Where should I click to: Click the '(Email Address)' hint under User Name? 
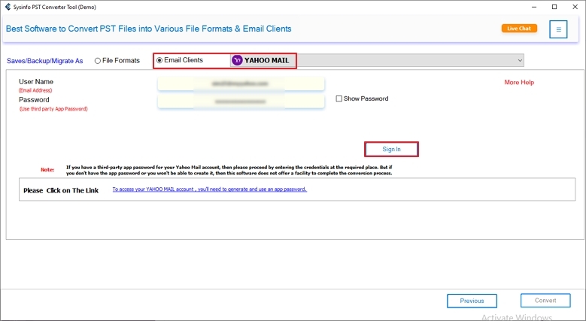point(35,90)
